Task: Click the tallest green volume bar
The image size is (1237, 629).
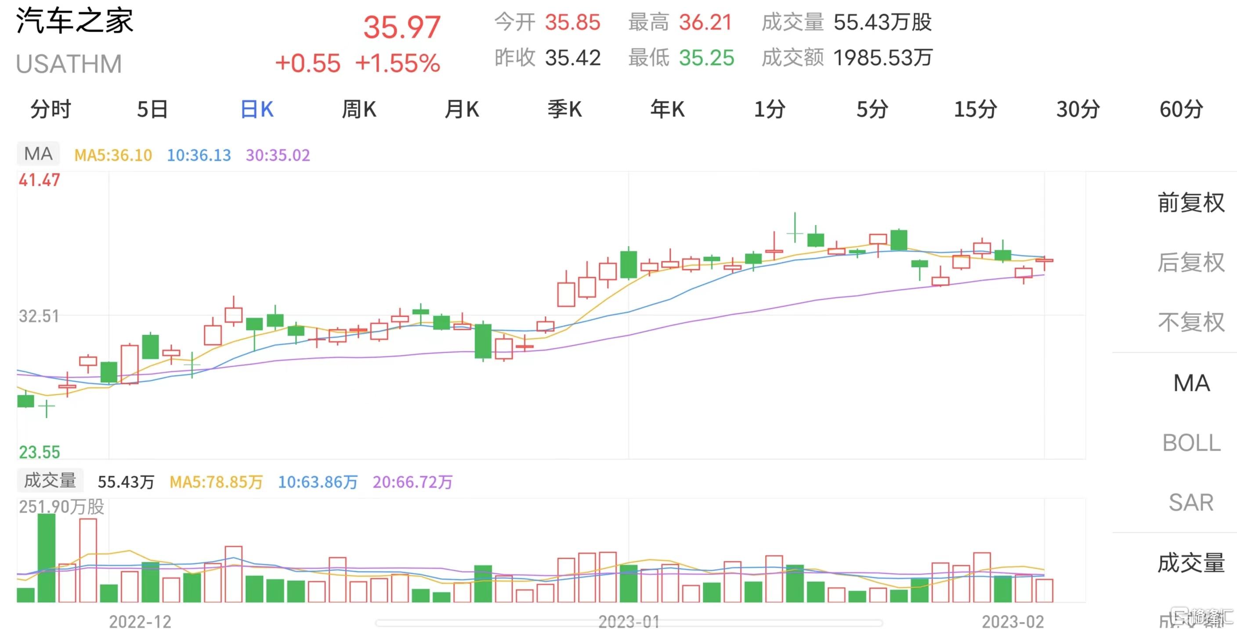Action: click(47, 558)
